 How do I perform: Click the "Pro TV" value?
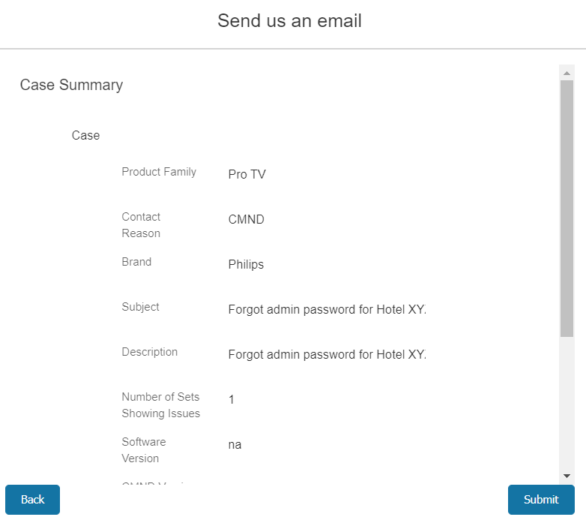coord(247,175)
